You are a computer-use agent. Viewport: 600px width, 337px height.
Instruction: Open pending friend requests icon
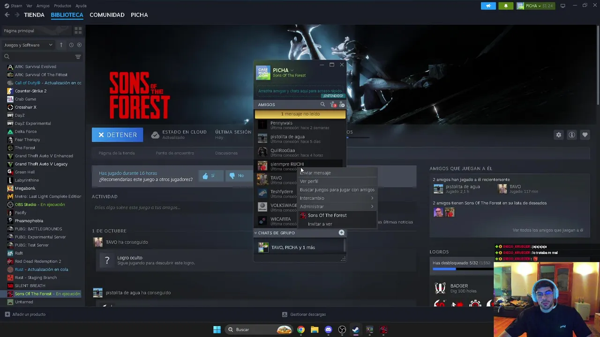point(333,104)
